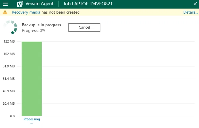Click the 61.4 MB axis label
This screenshot has width=199, height=128.
click(x=9, y=79)
